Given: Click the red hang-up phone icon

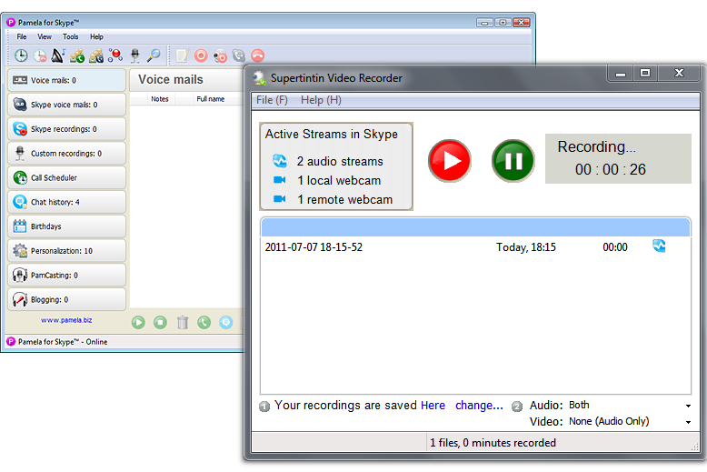Looking at the screenshot, I should click(257, 55).
